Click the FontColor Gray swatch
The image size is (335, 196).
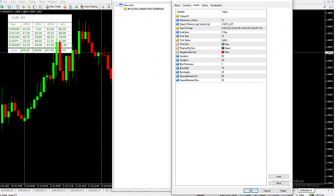[223, 44]
